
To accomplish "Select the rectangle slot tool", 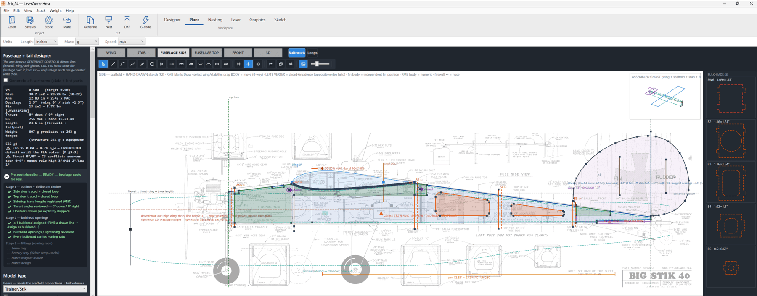I will [181, 64].
